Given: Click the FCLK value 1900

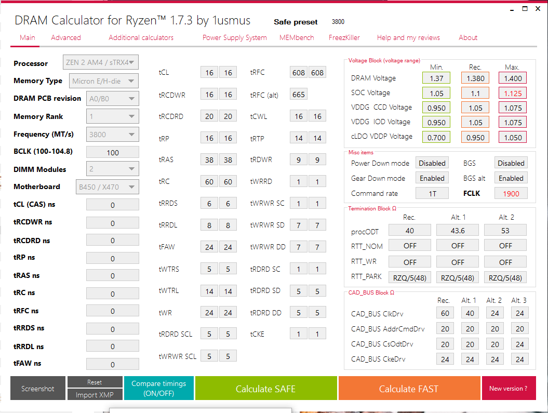Looking at the screenshot, I should pyautogui.click(x=511, y=193).
